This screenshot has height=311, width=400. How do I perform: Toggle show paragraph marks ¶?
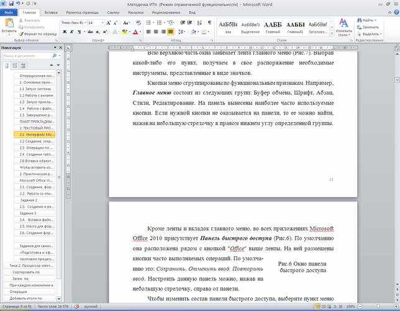(x=210, y=23)
